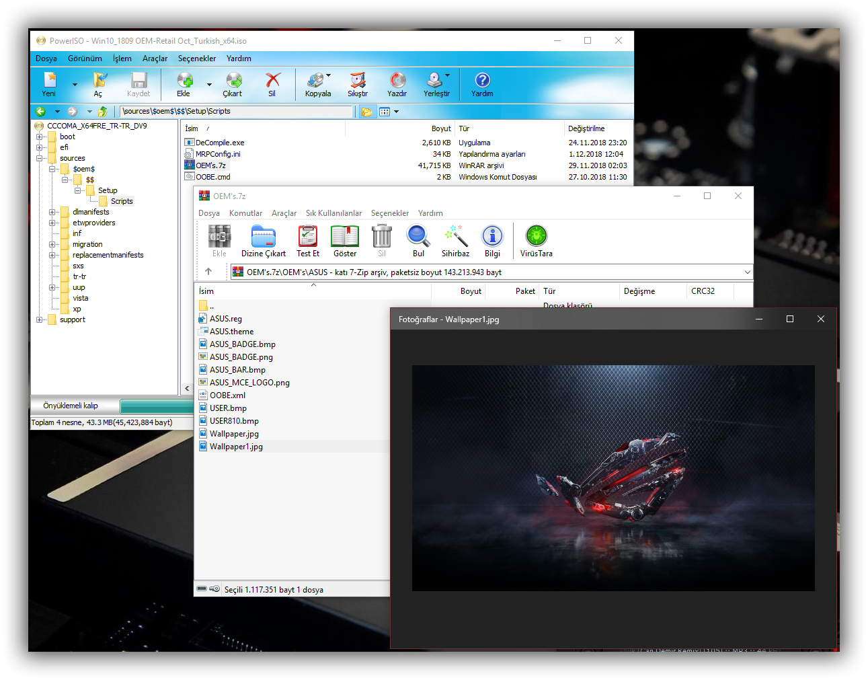The image size is (868, 680).
Task: Go up one folder in WinRAR
Action: [x=208, y=272]
